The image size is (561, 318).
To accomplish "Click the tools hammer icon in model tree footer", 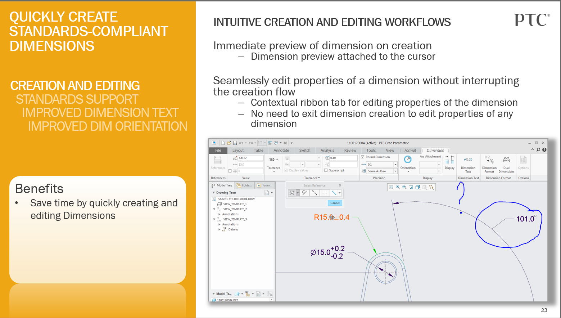I will (247, 294).
